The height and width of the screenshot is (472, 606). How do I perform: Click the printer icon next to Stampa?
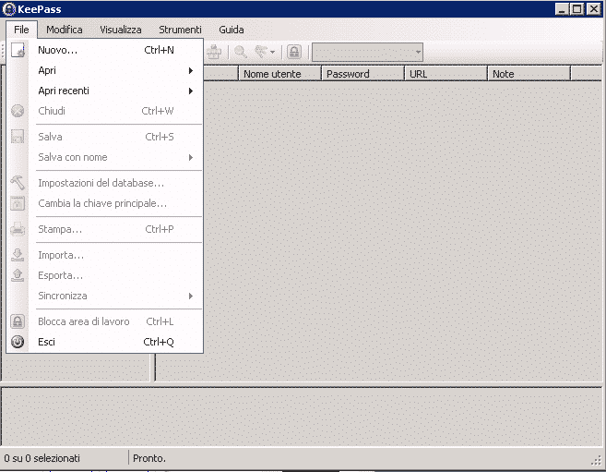[x=18, y=229]
